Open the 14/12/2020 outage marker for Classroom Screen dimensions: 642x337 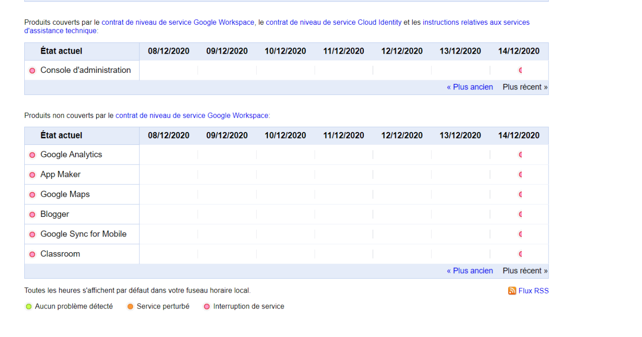[520, 254]
